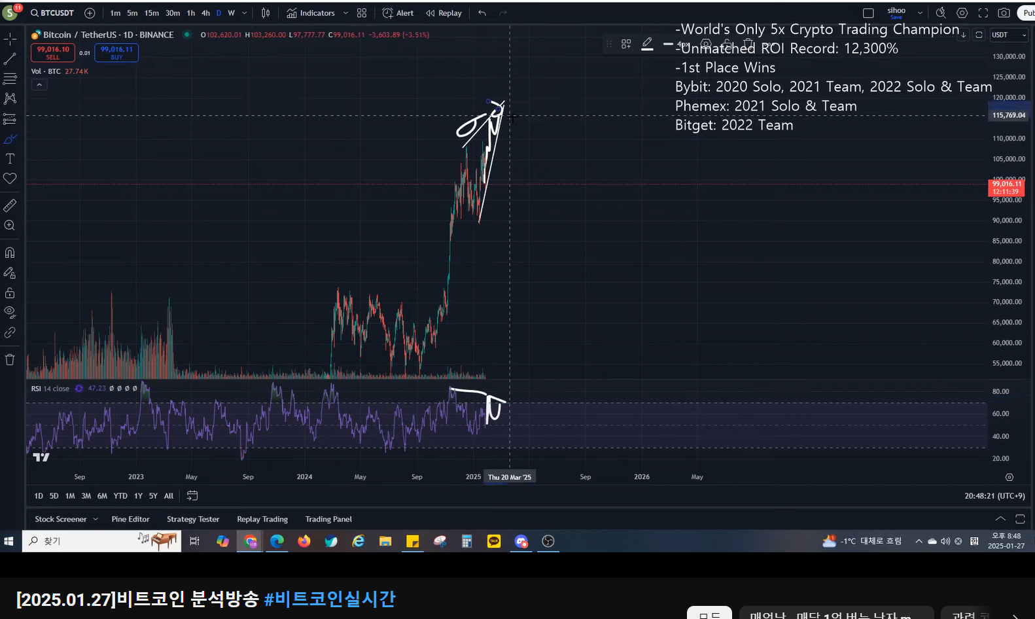
Task: Enter fullscreen mode
Action: point(983,13)
